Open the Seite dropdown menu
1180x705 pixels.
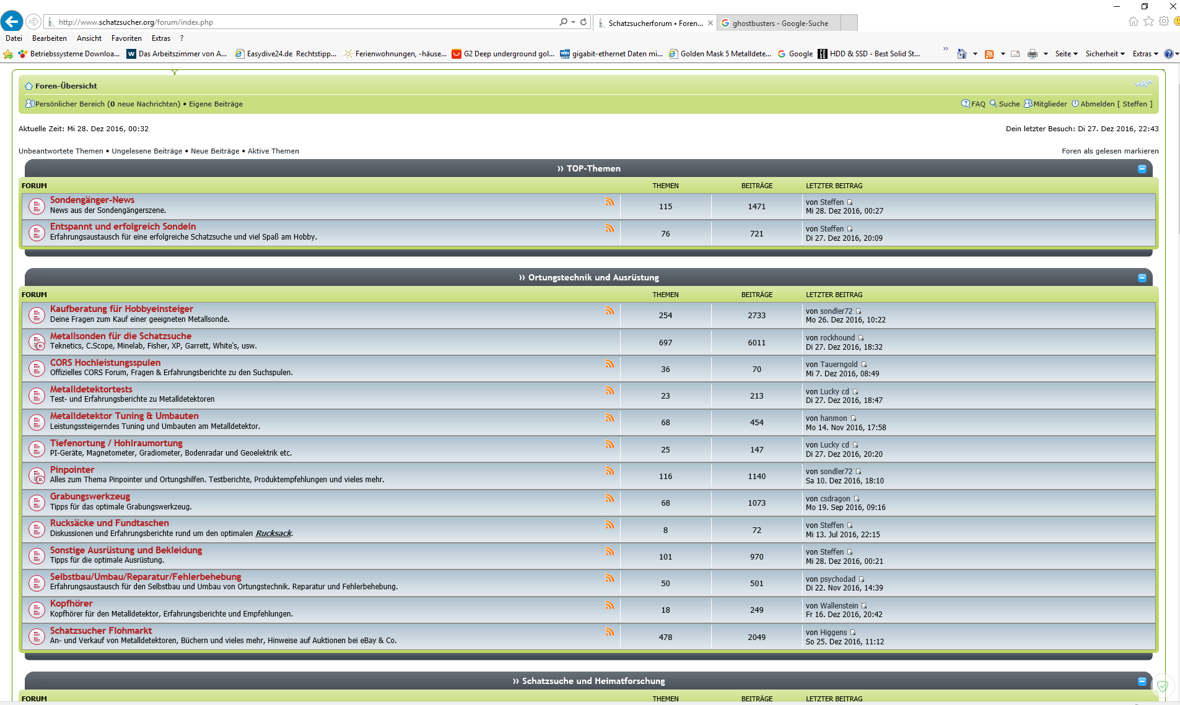(x=1066, y=54)
